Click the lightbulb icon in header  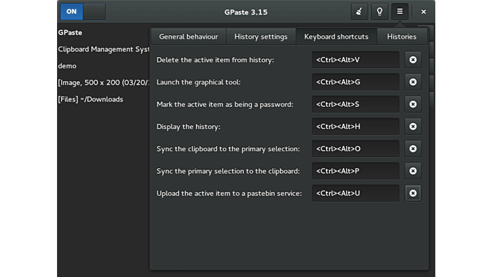[x=379, y=12]
